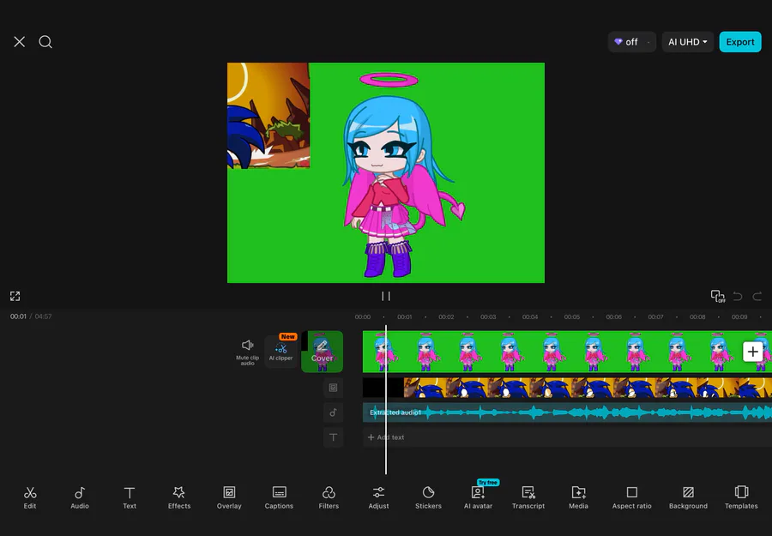Pause the video playback
The height and width of the screenshot is (536, 772).
click(386, 296)
